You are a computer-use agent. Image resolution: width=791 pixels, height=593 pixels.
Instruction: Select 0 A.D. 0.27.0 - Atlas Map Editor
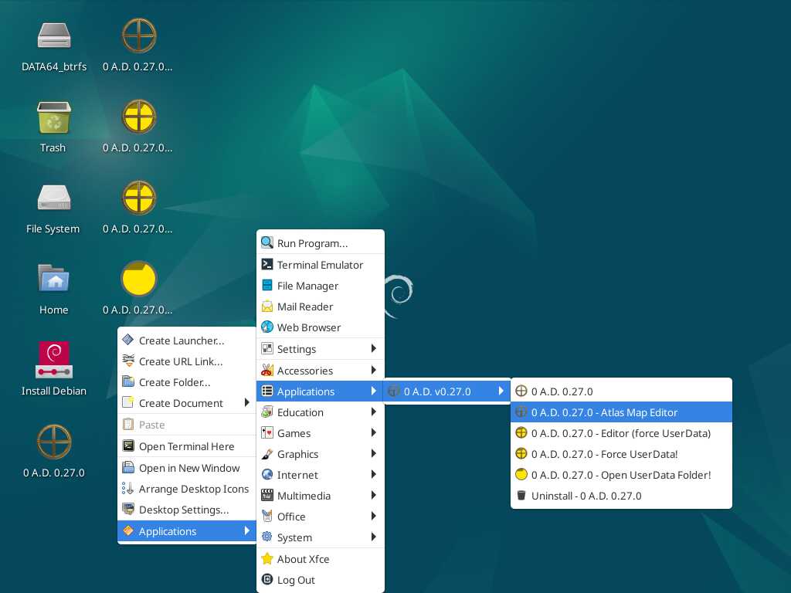(621, 412)
